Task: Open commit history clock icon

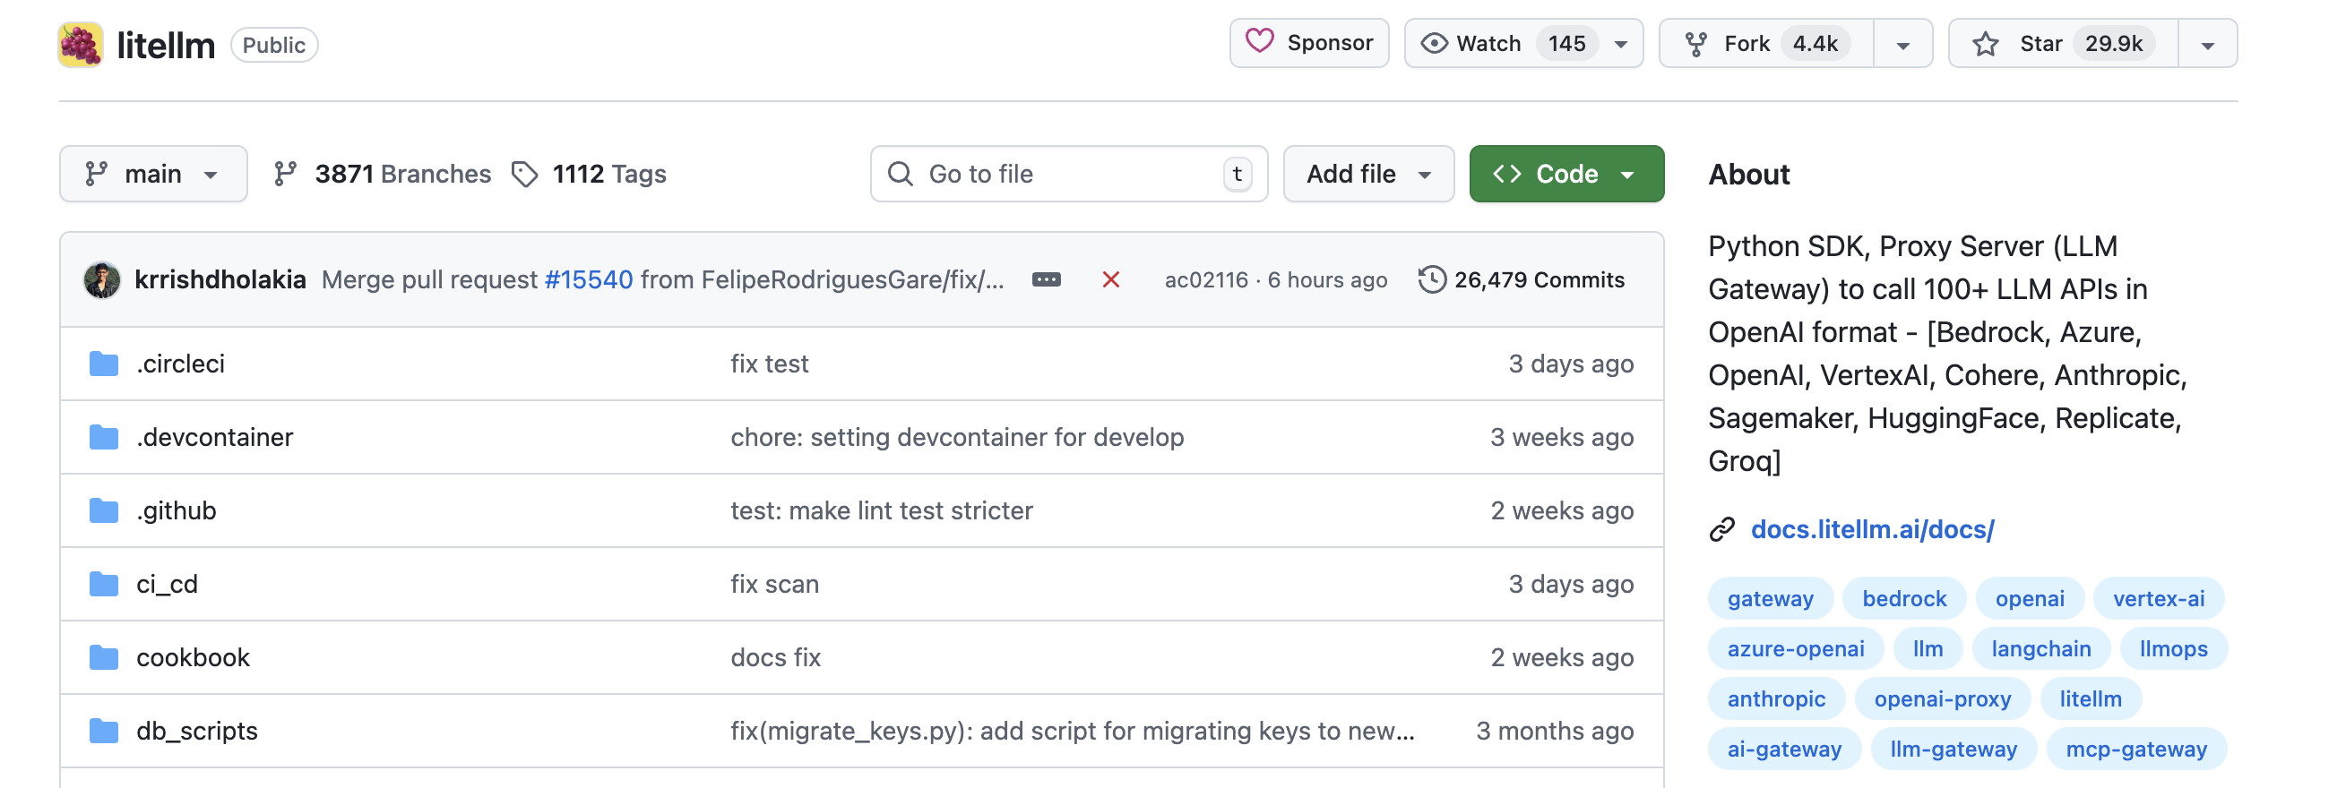Action: click(1432, 279)
